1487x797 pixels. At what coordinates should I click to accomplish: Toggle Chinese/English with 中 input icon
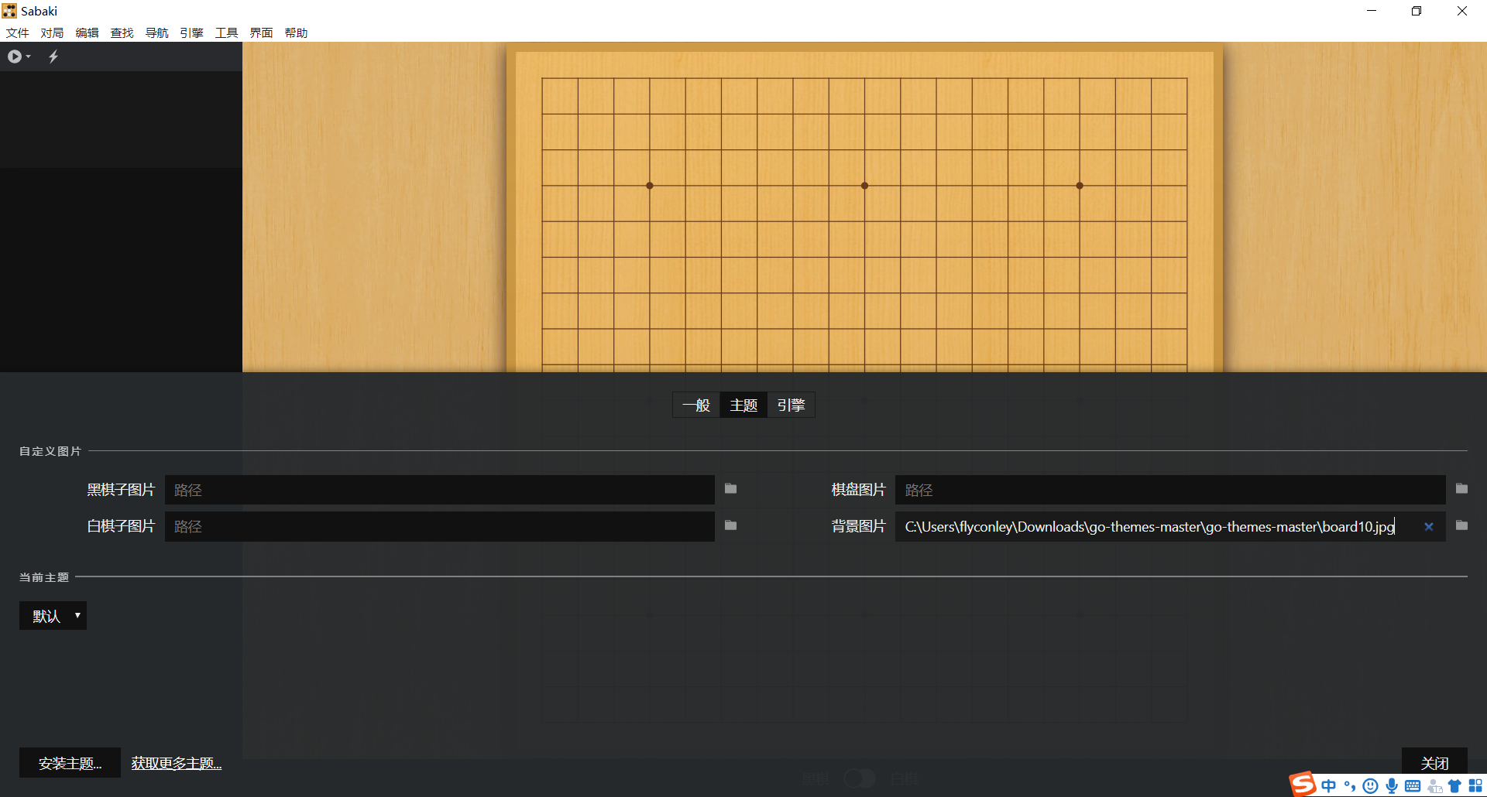point(1327,785)
